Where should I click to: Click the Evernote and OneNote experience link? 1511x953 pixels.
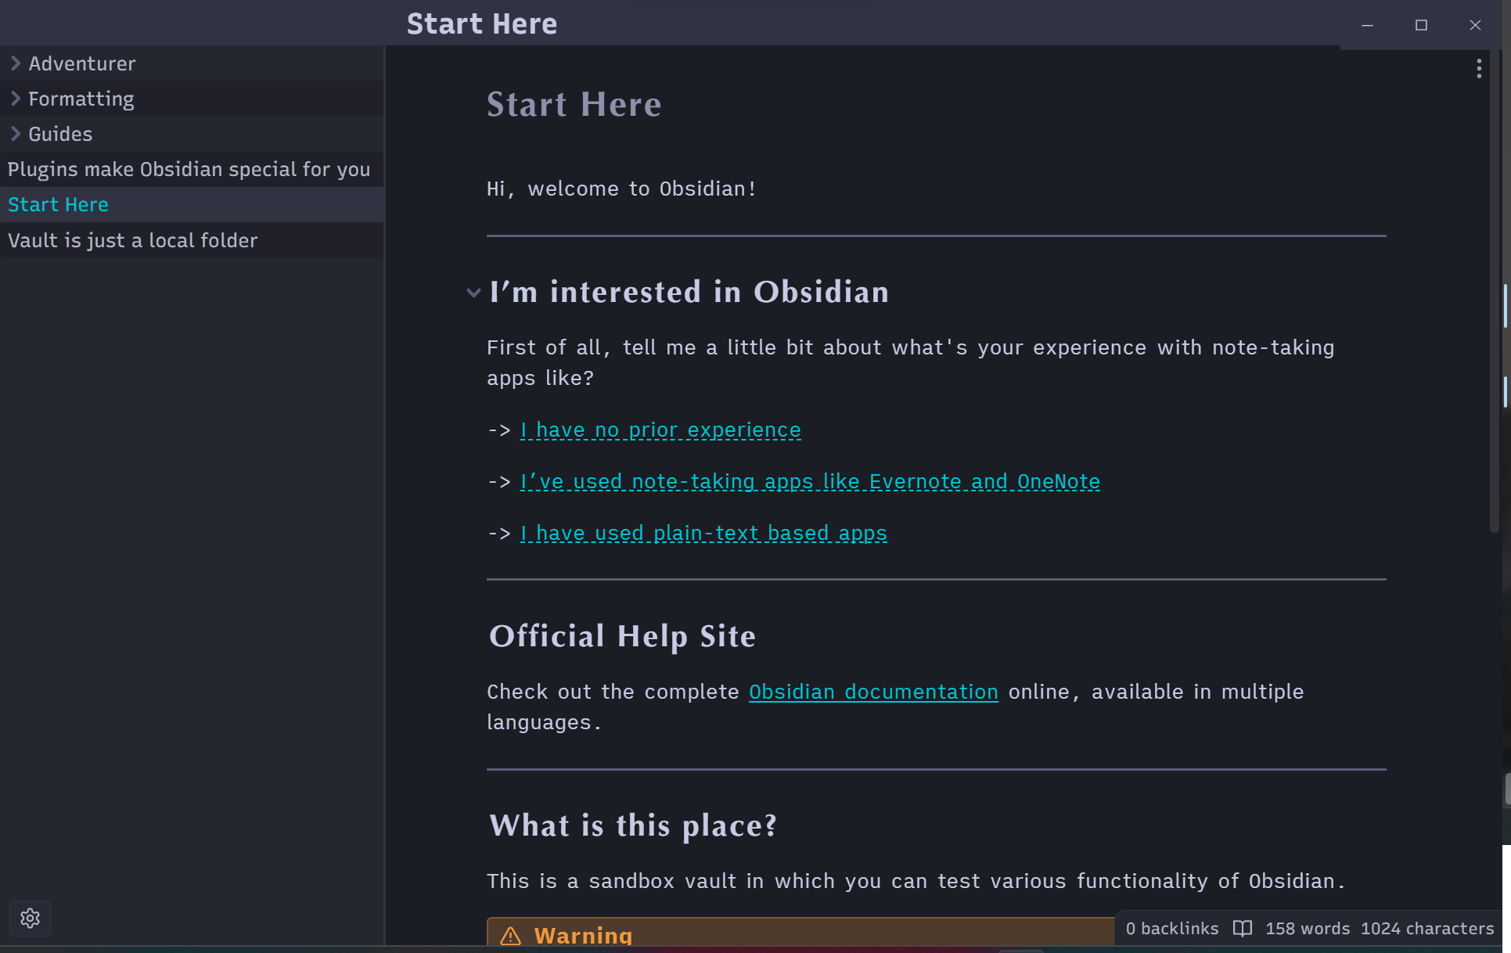pyautogui.click(x=810, y=481)
